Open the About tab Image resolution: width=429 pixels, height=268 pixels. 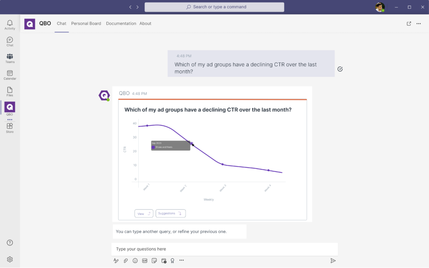[x=145, y=24]
